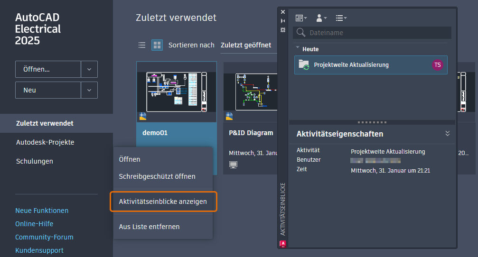Screen dimensions: 478x257
Task: Expand the Neu dropdown arrow
Action: 89,90
